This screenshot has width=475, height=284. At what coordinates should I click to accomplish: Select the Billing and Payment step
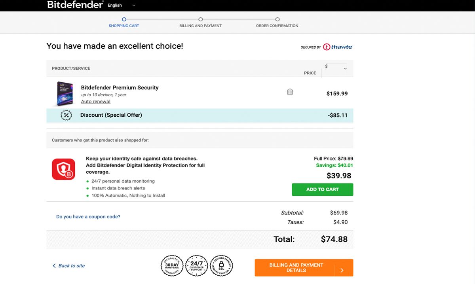coord(200,25)
